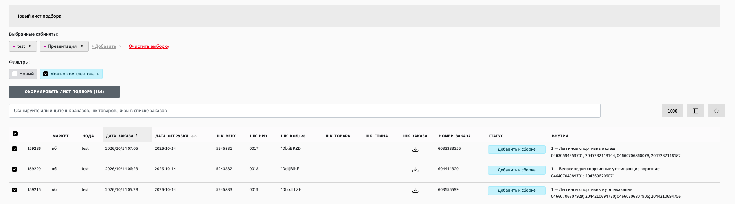This screenshot has width=735, height=204.
Task: Add order 603555599 to assembly
Action: coord(516,190)
